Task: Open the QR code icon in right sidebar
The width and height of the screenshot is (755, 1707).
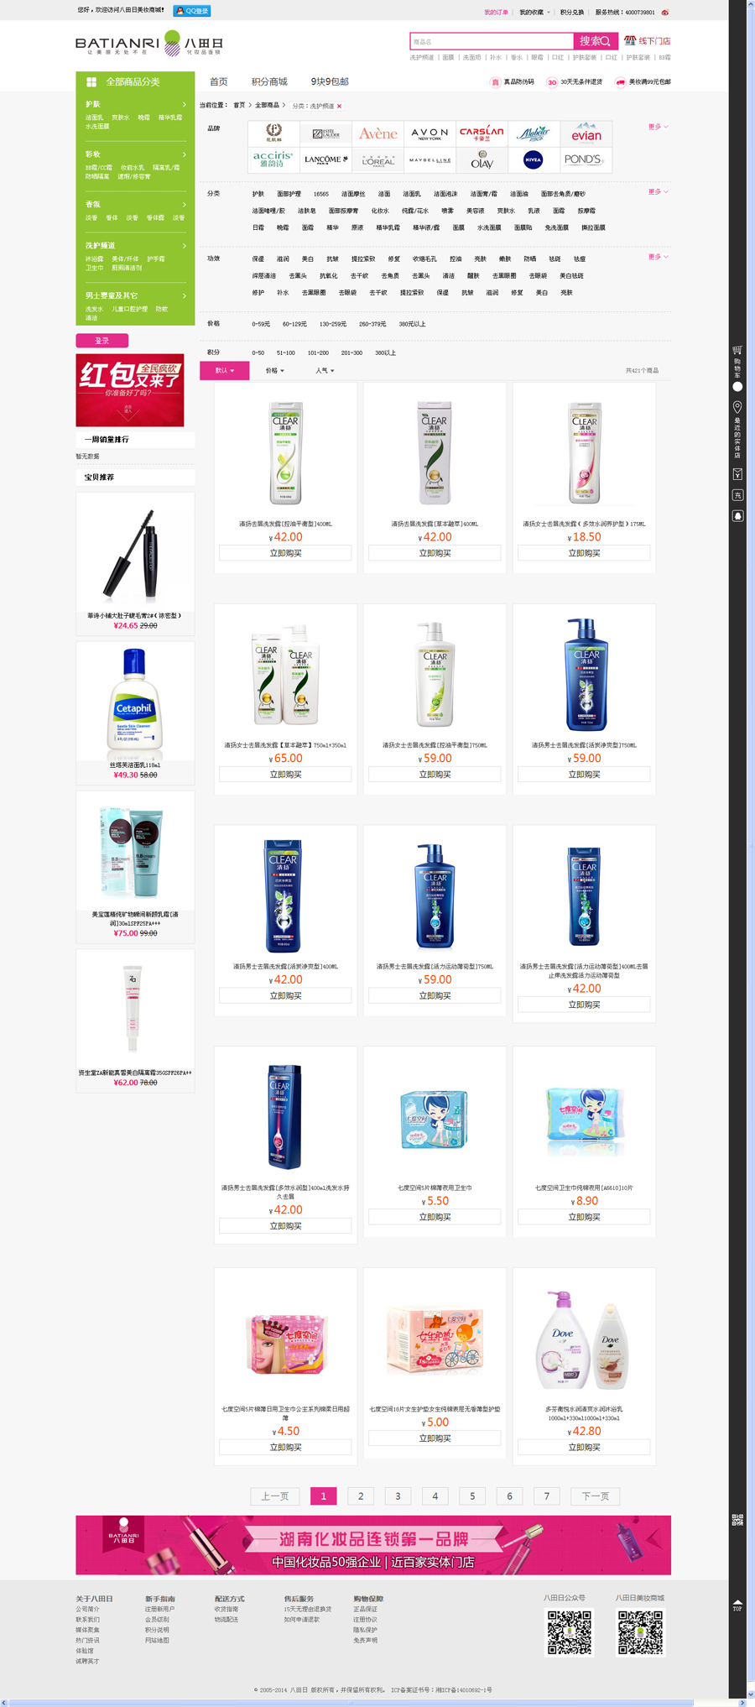Action: tap(737, 1520)
